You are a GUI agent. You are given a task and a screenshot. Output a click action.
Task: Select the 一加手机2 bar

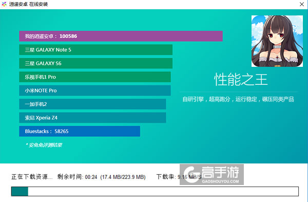[x=92, y=104]
